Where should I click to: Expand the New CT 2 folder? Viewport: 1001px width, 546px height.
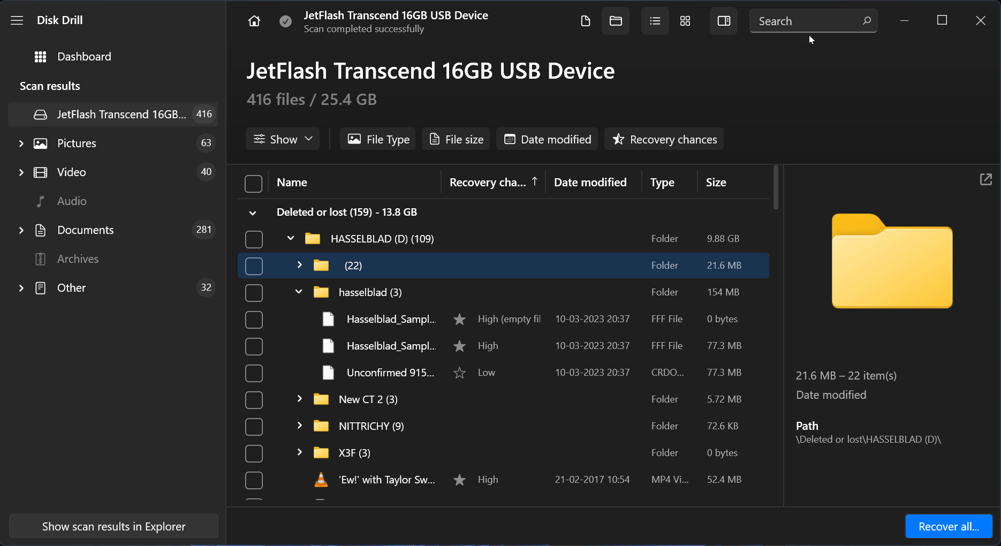coord(299,399)
